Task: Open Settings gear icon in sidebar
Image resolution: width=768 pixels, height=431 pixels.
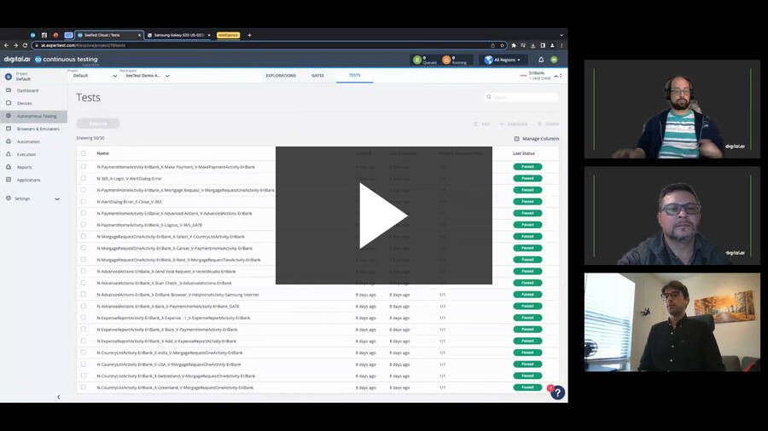Action: (9, 198)
